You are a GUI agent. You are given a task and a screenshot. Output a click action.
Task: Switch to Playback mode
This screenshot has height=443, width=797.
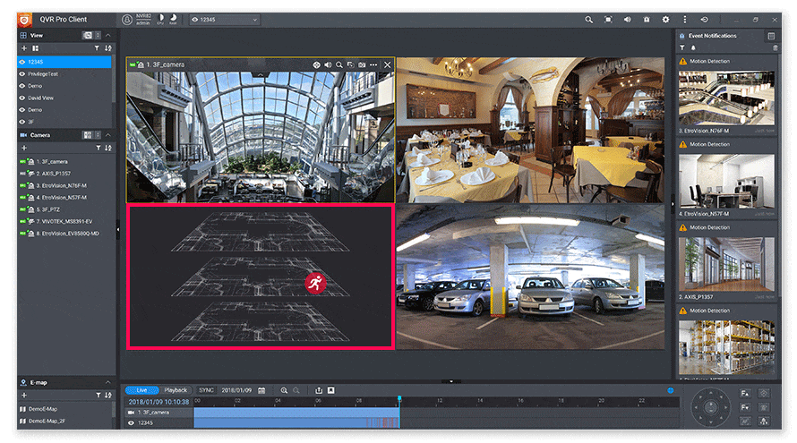[176, 390]
